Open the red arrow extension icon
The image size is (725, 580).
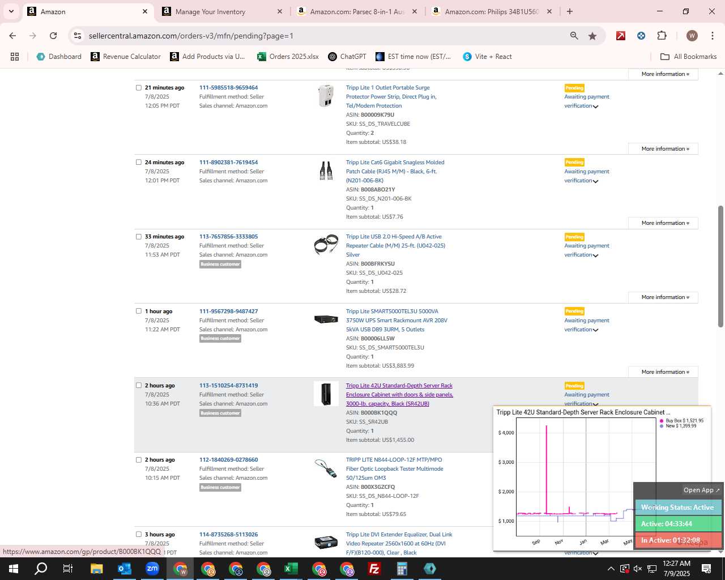[621, 36]
